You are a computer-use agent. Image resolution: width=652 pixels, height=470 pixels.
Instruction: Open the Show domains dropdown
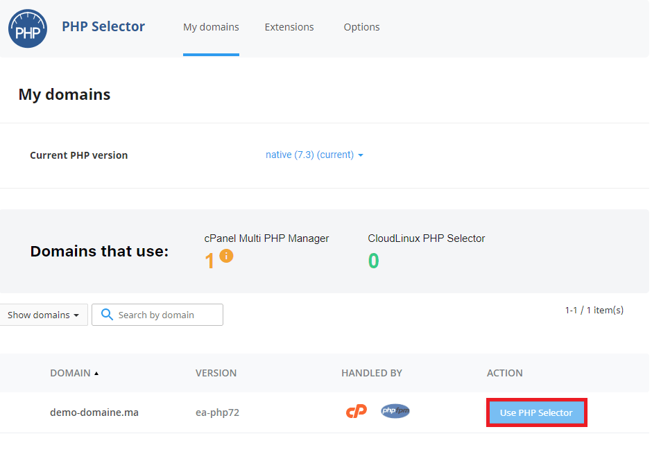[43, 315]
